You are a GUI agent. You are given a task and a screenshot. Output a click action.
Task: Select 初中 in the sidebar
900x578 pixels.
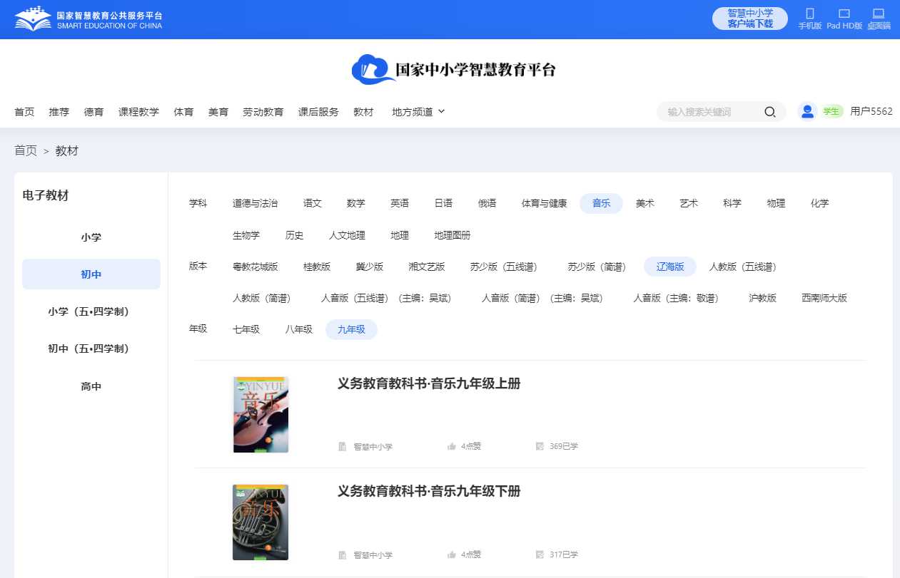[91, 274]
